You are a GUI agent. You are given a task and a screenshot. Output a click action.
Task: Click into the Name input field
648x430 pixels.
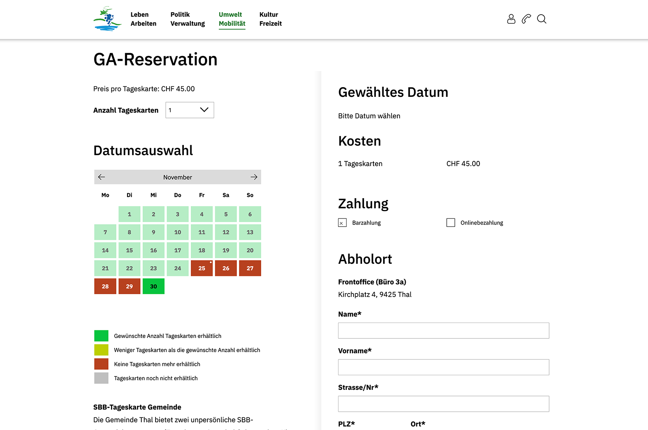pyautogui.click(x=443, y=331)
